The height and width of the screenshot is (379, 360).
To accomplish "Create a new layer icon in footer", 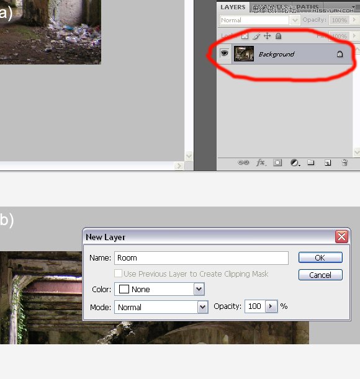I will [x=328, y=163].
